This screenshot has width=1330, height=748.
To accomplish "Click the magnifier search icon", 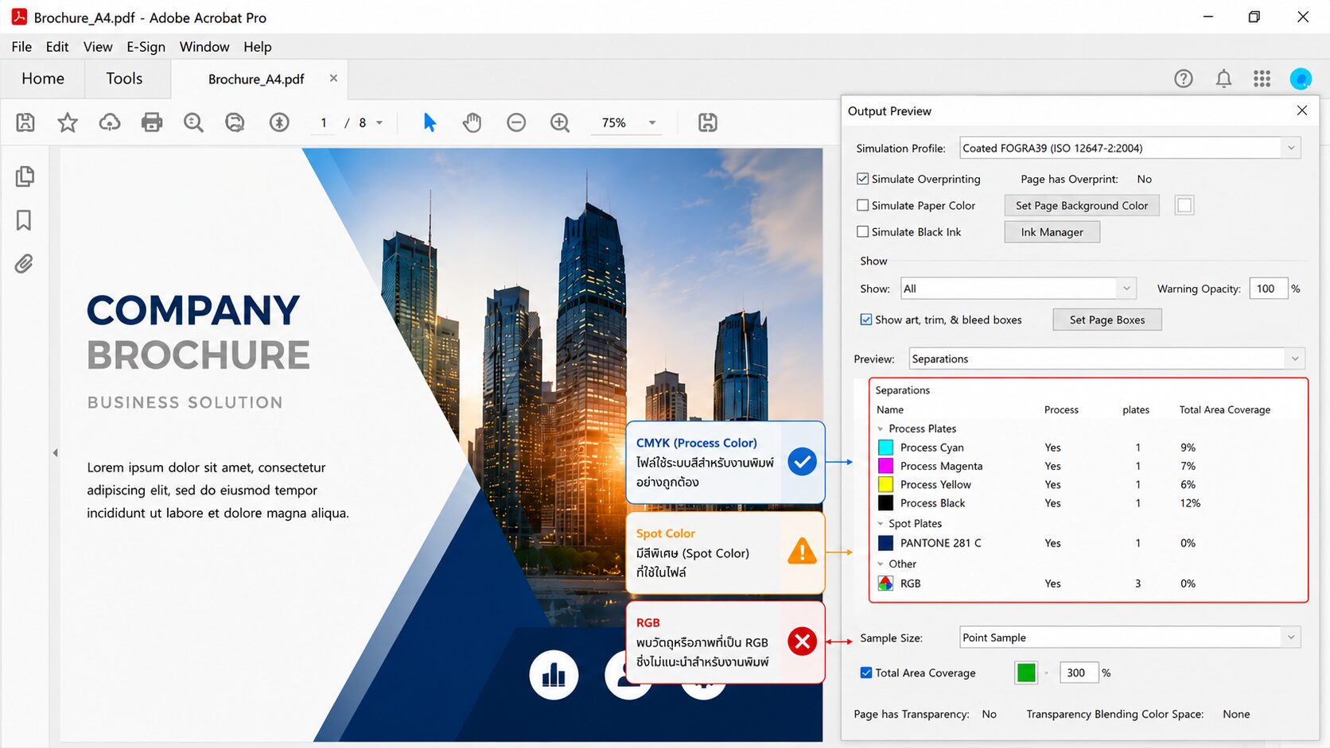I will [x=193, y=122].
